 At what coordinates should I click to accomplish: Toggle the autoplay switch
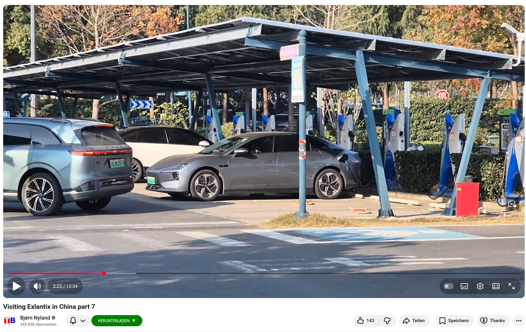pos(448,286)
